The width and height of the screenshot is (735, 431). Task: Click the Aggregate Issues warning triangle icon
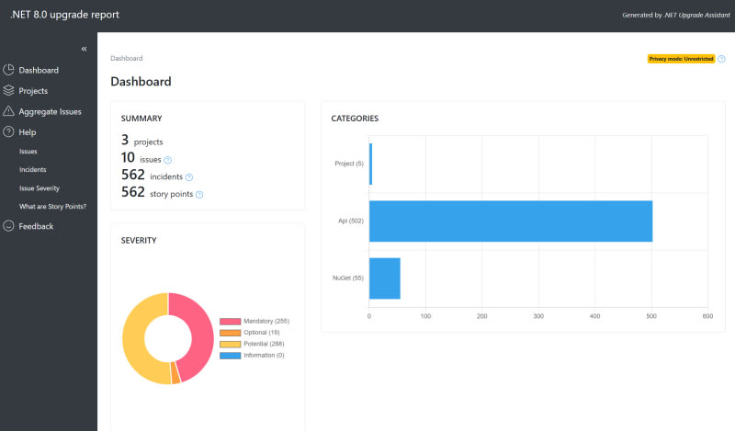pos(9,111)
